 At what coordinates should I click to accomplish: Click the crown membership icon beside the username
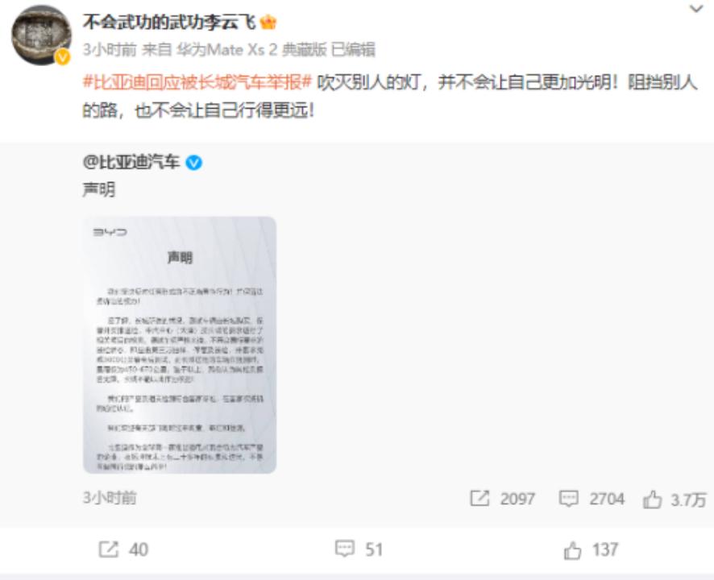click(268, 22)
